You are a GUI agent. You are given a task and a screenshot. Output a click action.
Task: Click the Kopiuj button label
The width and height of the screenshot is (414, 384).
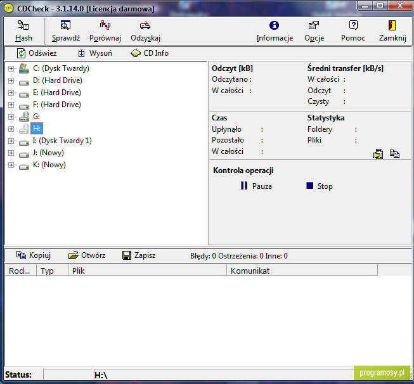tap(40, 255)
